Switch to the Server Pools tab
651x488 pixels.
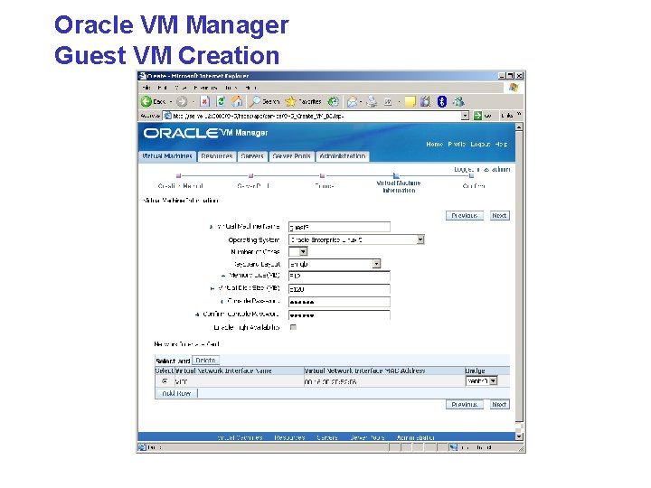point(291,156)
